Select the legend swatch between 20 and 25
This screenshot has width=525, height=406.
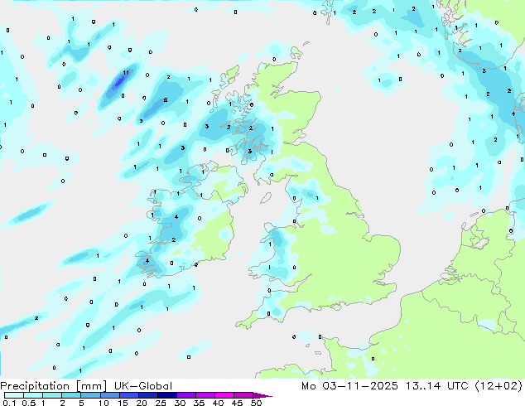(x=147, y=395)
